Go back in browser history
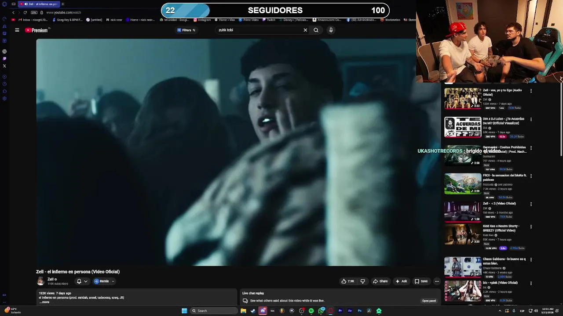Viewport: 563px width, 316px height. (14, 13)
